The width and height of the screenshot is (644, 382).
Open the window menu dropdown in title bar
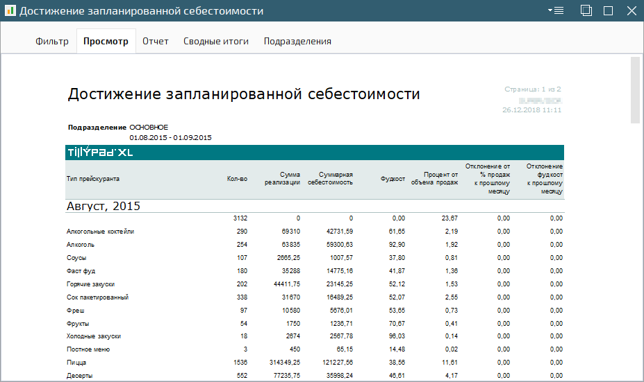(555, 10)
